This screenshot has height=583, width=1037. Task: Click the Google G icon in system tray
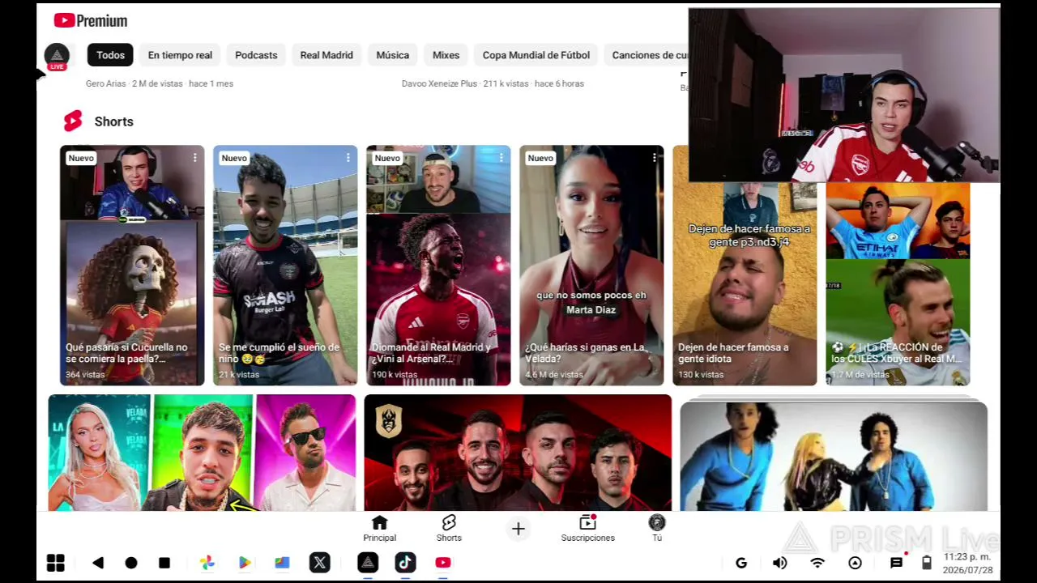741,563
